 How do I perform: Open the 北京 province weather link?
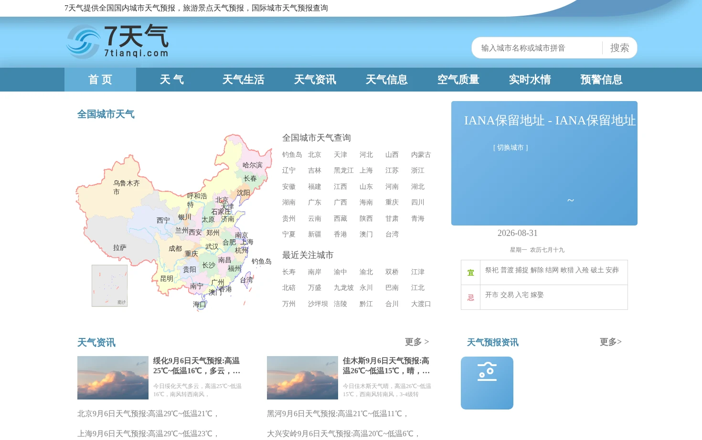pos(315,154)
